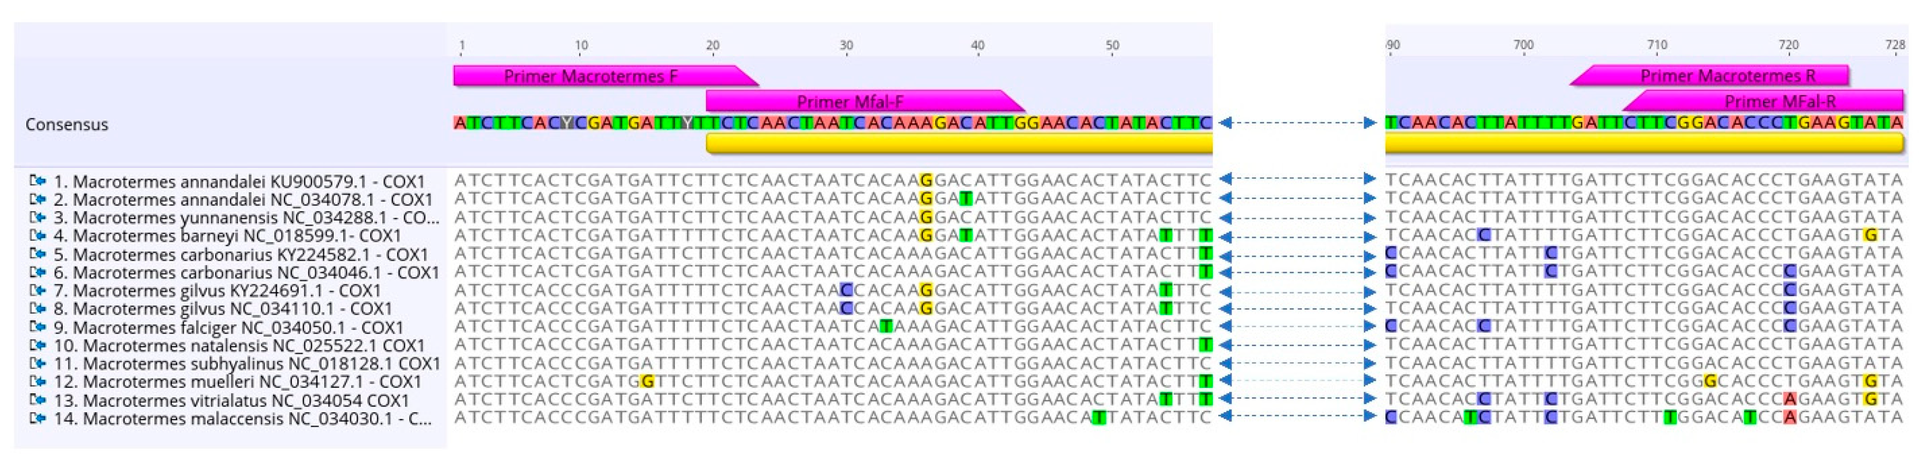
Task: Click the Consensus row label
Action: [x=67, y=124]
